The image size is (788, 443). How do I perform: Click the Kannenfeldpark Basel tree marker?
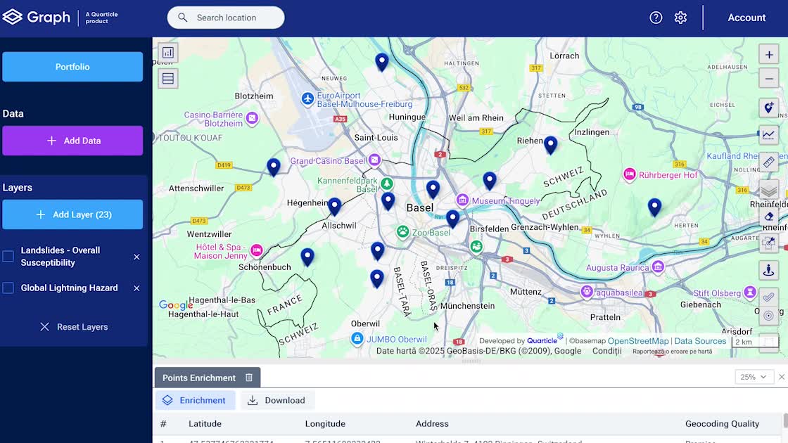click(386, 184)
